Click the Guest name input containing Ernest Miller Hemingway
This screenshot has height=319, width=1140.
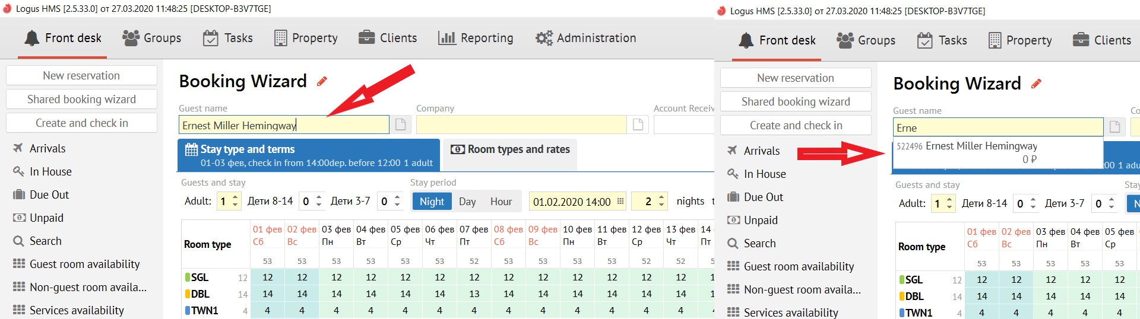click(x=284, y=125)
